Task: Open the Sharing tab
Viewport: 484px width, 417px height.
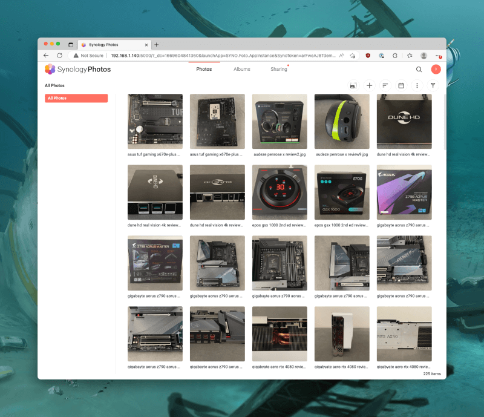Action: tap(278, 69)
